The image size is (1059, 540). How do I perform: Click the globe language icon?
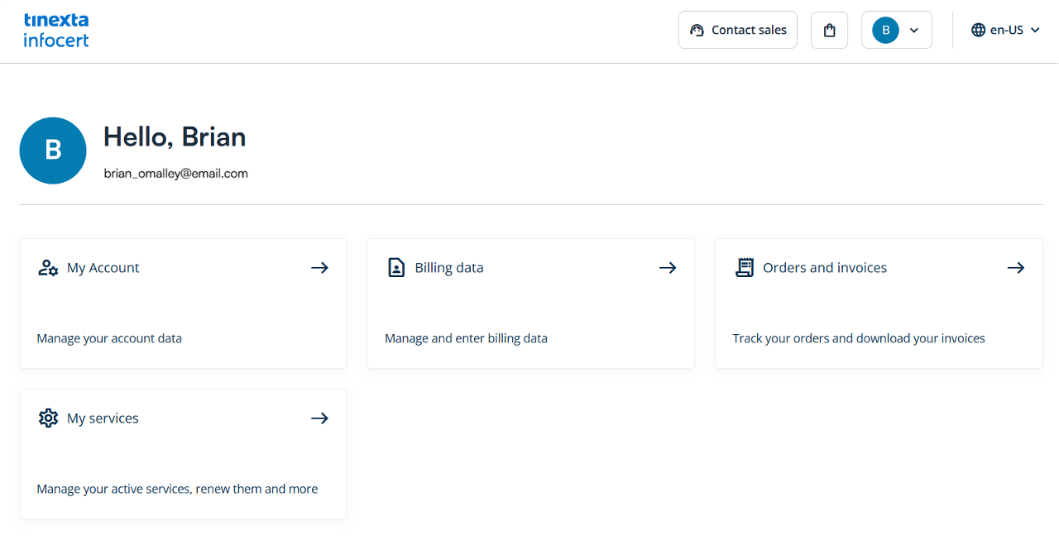[x=979, y=30]
